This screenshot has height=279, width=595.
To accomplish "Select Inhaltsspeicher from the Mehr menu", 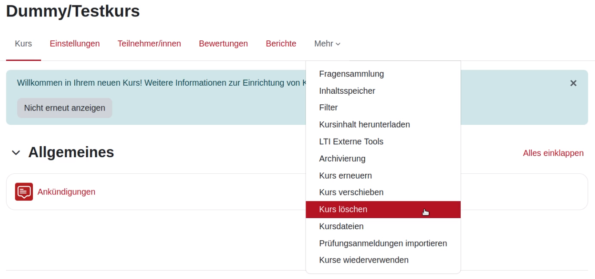I will pyautogui.click(x=347, y=91).
